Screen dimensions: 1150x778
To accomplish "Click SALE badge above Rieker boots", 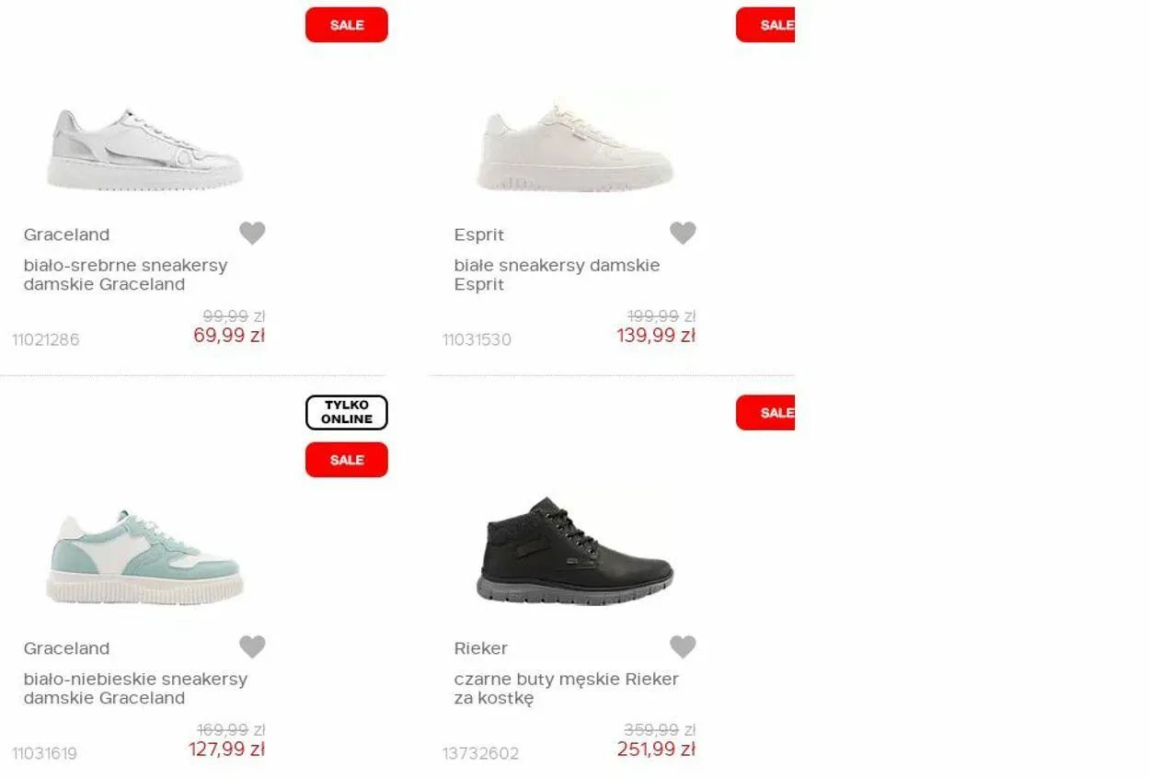I will pyautogui.click(x=765, y=413).
